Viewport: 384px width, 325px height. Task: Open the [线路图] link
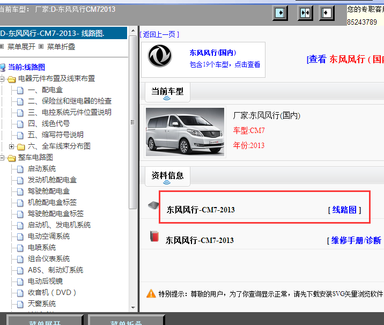(344, 210)
